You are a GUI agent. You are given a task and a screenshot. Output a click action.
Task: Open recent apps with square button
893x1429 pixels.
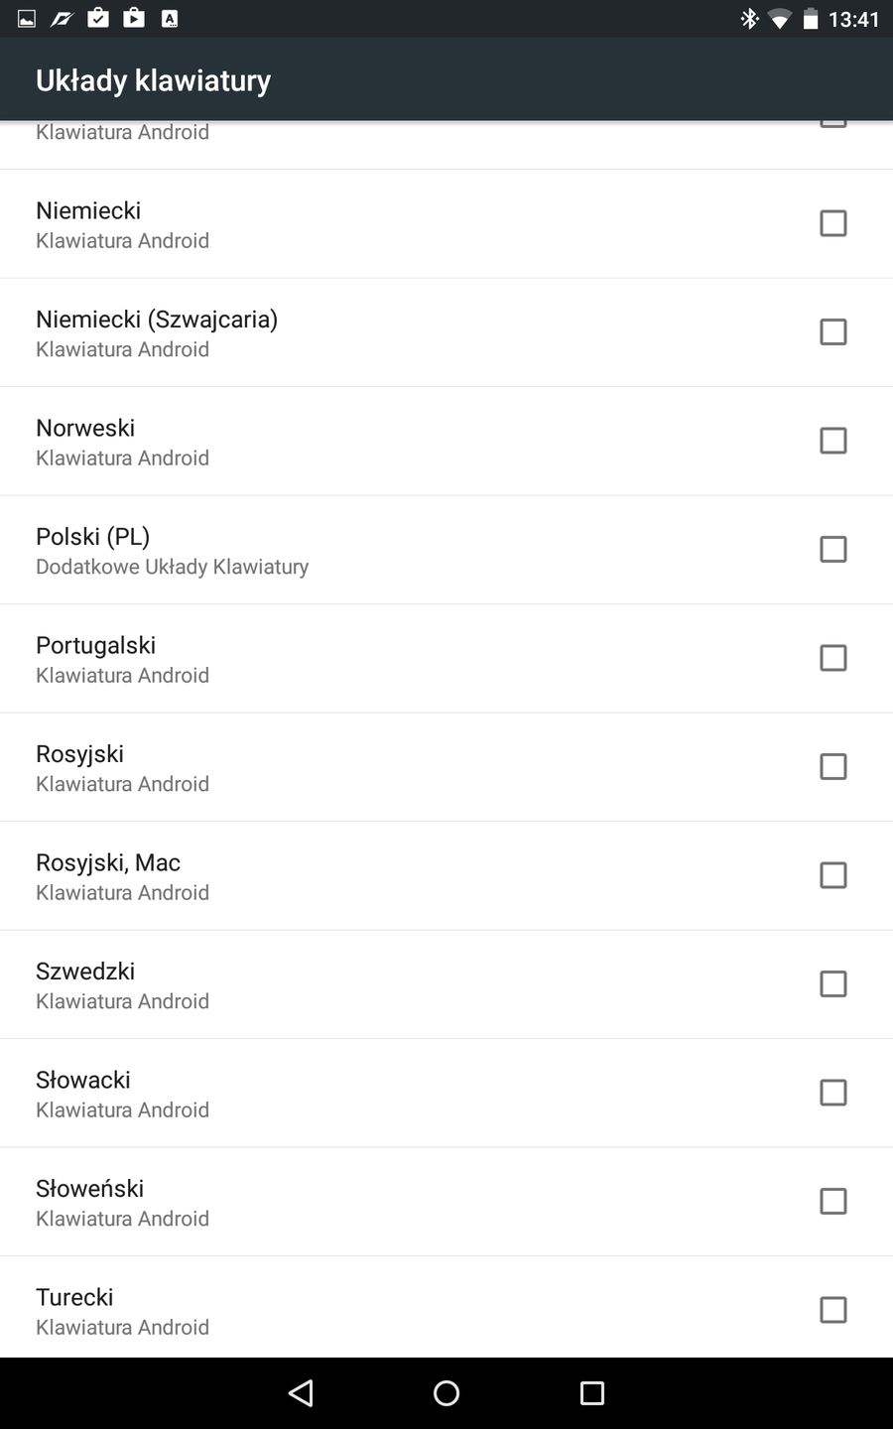[592, 1393]
